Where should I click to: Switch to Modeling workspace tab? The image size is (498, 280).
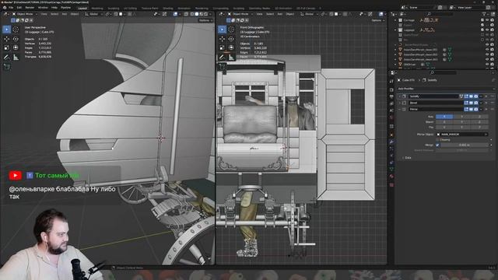[x=97, y=9]
